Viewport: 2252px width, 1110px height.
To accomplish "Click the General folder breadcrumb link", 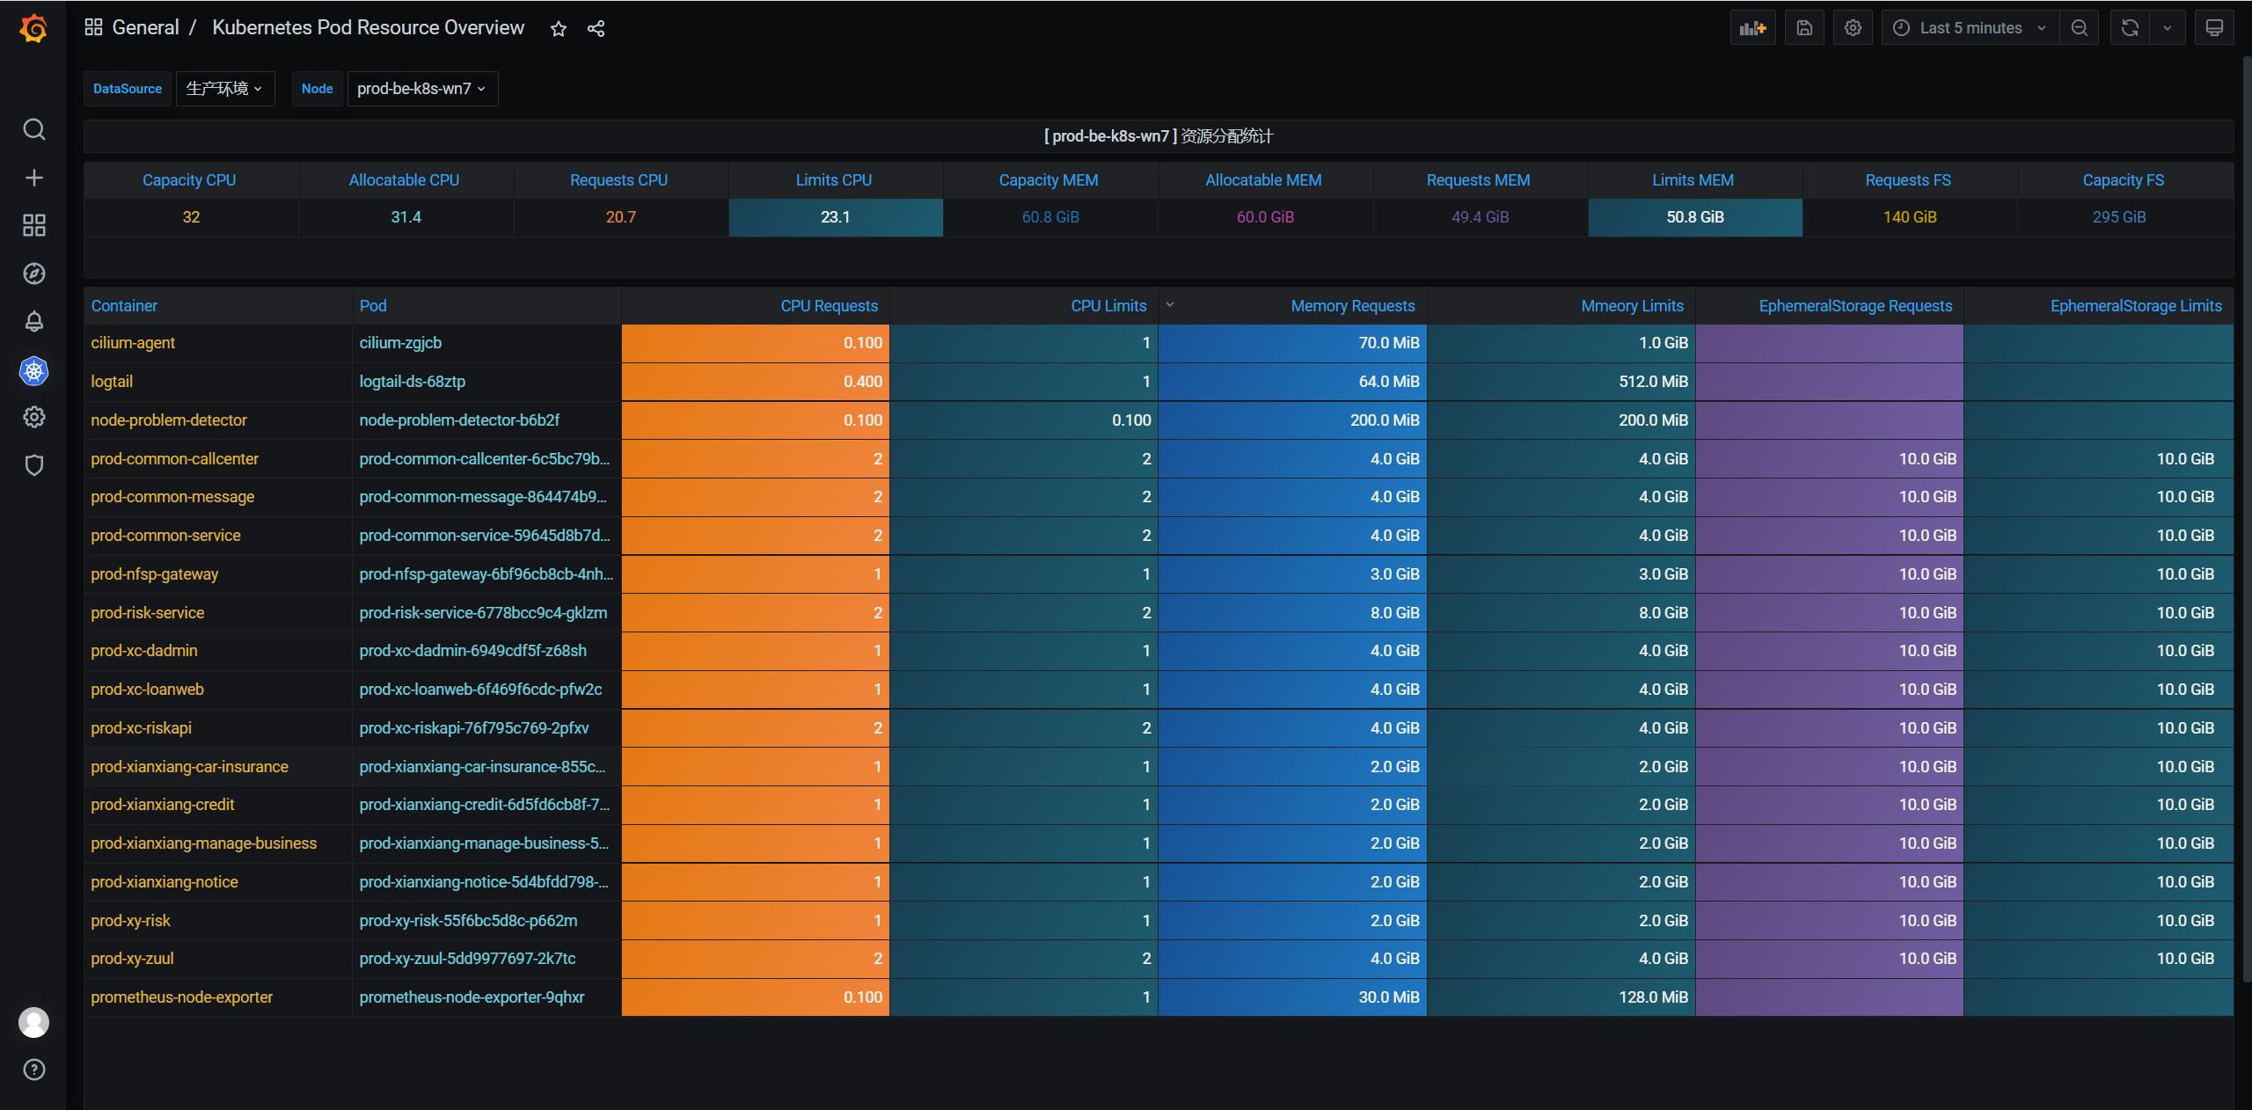I will point(145,27).
